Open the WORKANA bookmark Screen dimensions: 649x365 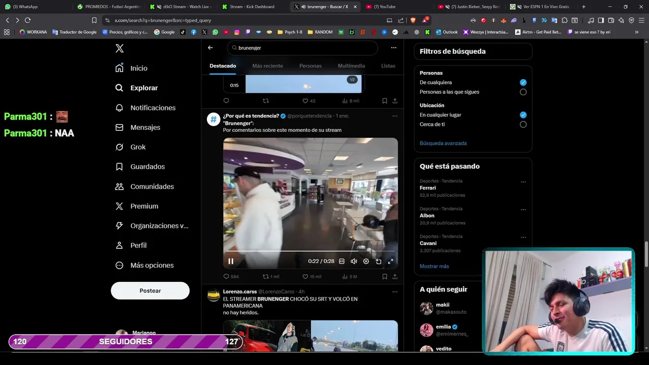pyautogui.click(x=33, y=32)
